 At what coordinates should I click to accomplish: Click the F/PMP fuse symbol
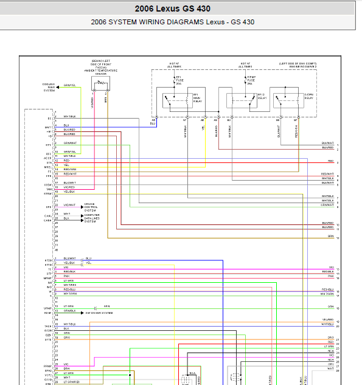click(245, 80)
